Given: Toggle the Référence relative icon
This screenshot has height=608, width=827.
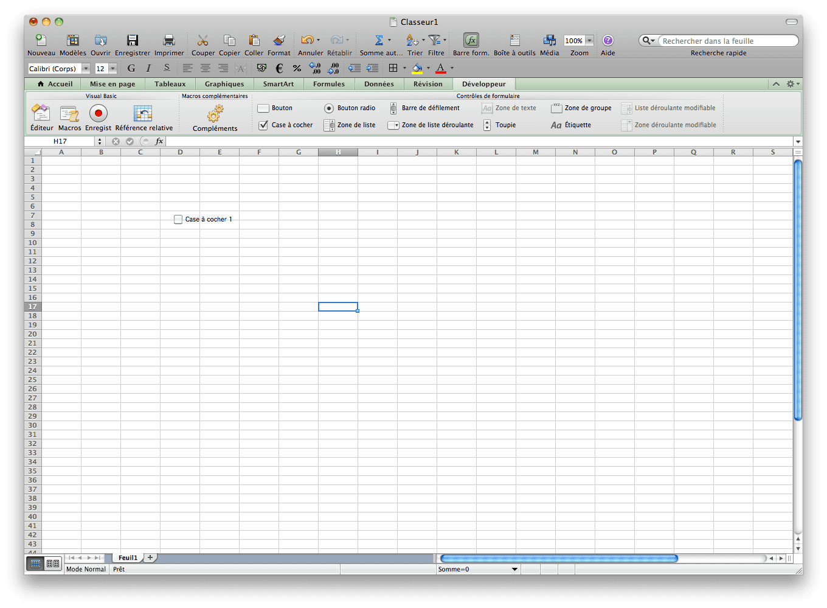Looking at the screenshot, I should point(143,114).
